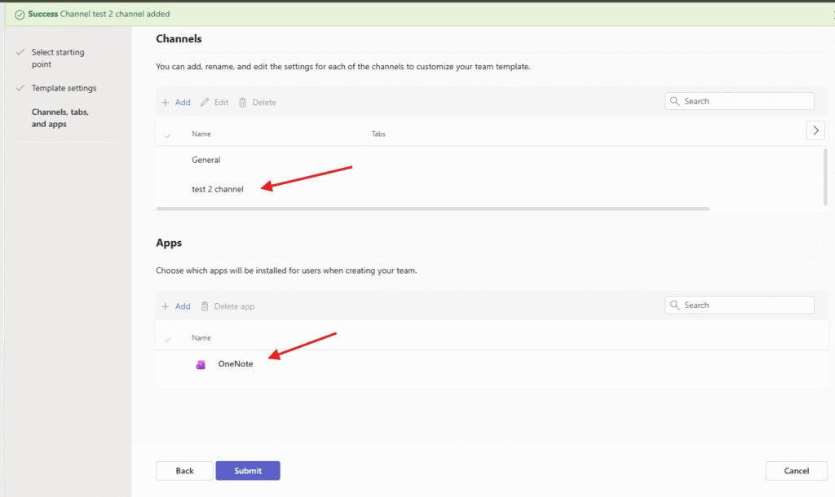Viewport: 835px width, 497px height.
Task: Click the OneNote app icon
Action: click(x=201, y=364)
